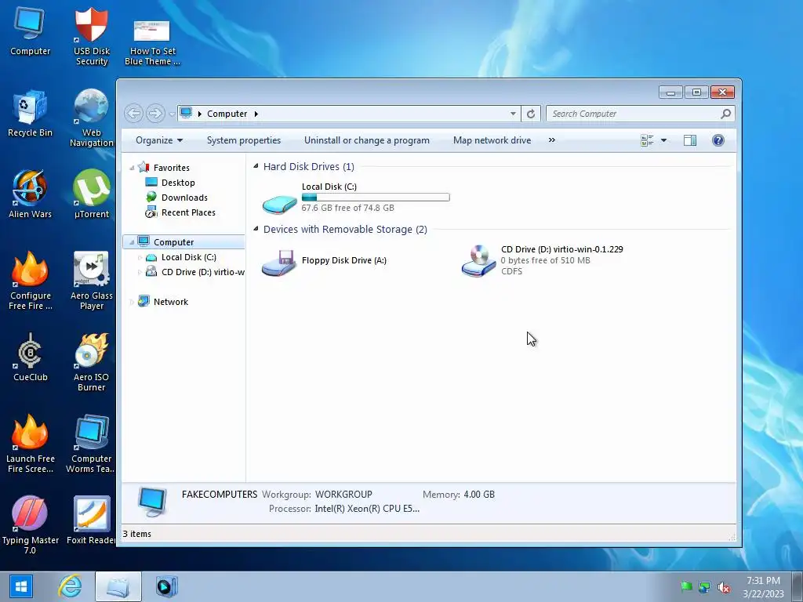Open recent pages dropdown arrow
This screenshot has height=602, width=803.
click(x=172, y=114)
